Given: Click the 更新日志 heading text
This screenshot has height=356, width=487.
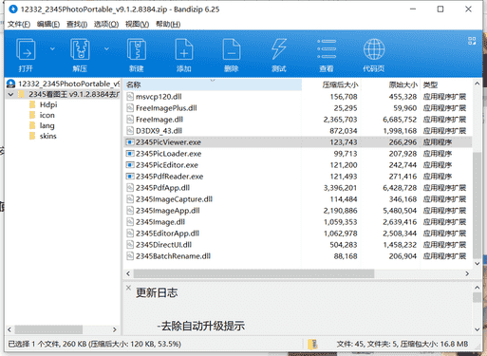Looking at the screenshot, I should tap(157, 292).
